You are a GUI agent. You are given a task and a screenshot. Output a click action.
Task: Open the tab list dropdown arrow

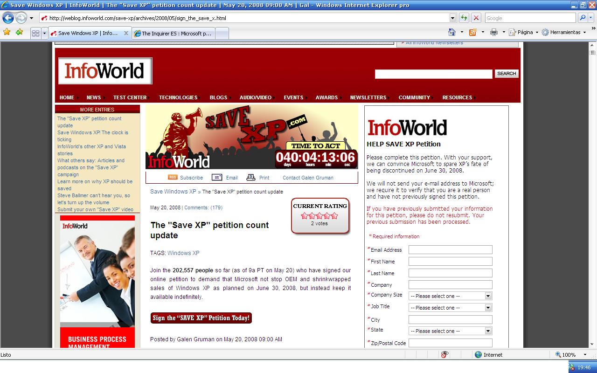(x=44, y=33)
